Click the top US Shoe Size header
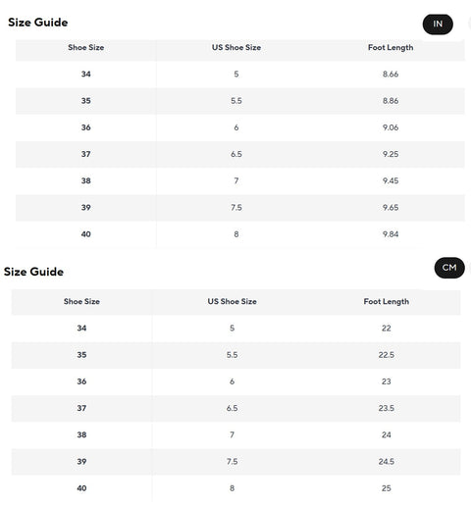 tap(236, 47)
